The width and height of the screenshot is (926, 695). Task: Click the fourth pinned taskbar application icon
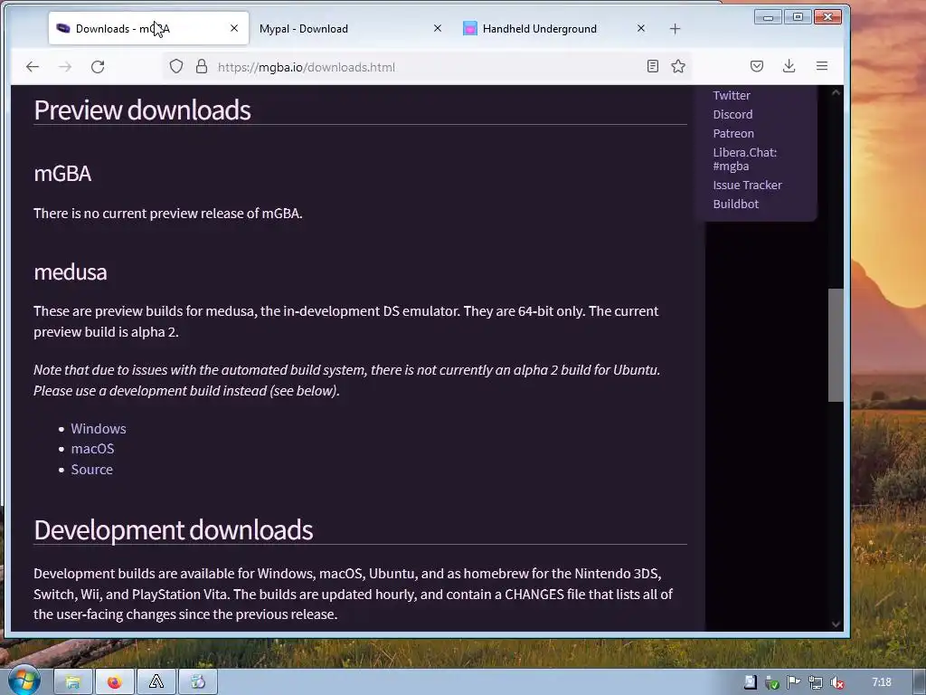pos(198,682)
